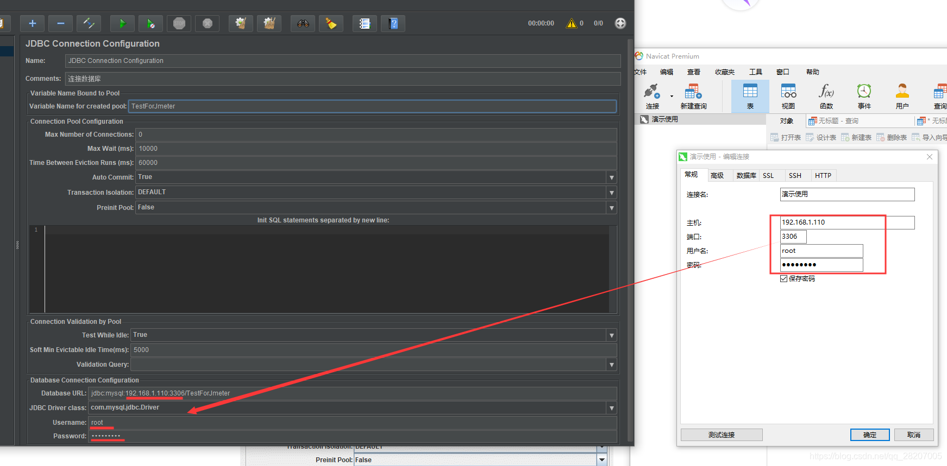
Task: Close the 编辑连接 dialog
Action: (930, 157)
